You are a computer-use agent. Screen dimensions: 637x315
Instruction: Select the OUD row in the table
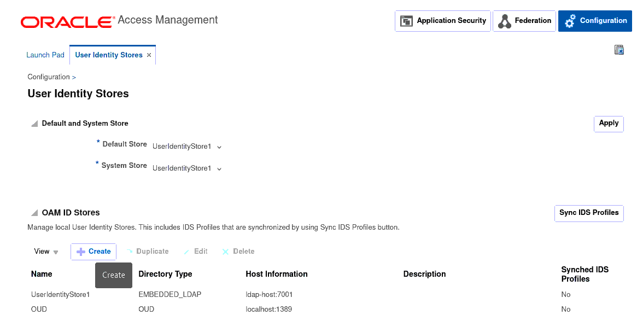pyautogui.click(x=39, y=309)
